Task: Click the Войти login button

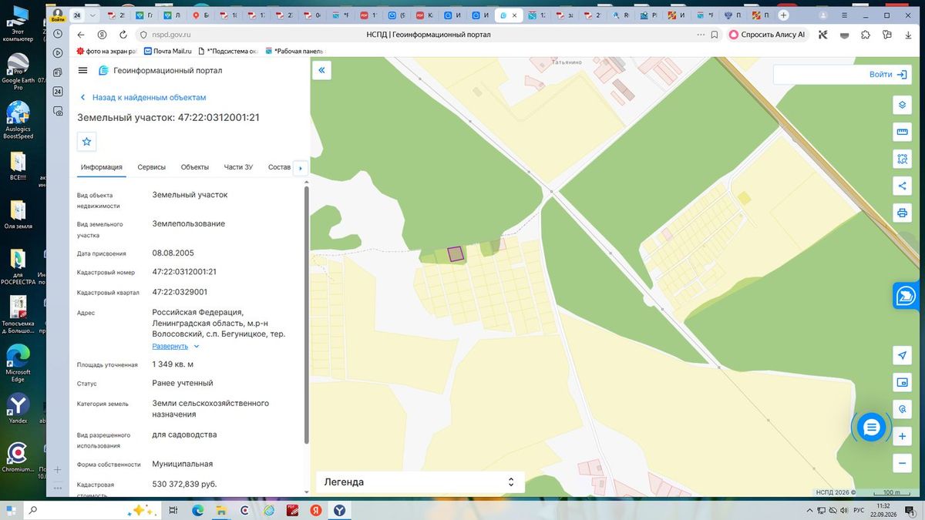Action: point(890,74)
